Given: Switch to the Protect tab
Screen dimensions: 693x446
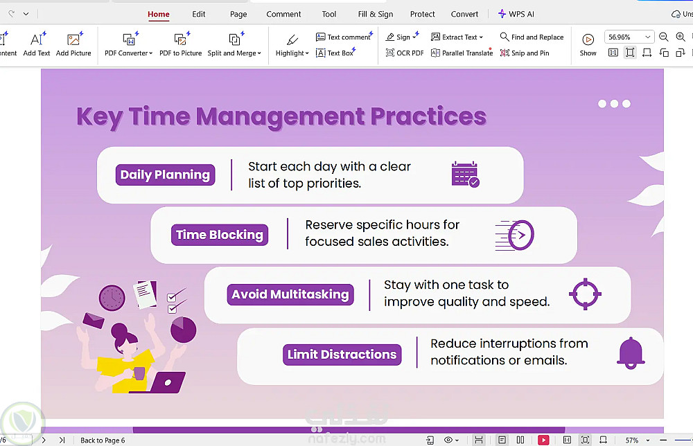Looking at the screenshot, I should tap(422, 14).
